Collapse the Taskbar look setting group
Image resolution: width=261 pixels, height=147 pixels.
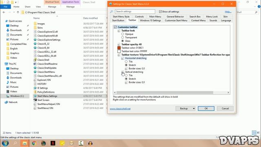119,31
